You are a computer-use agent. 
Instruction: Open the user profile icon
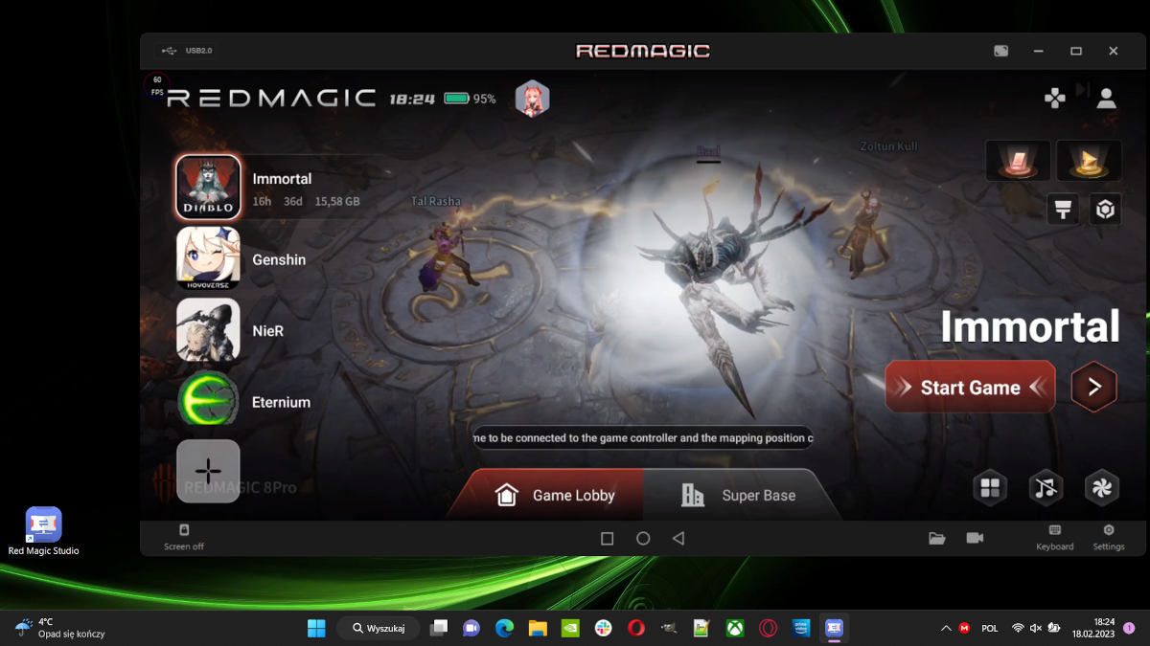click(x=1106, y=98)
